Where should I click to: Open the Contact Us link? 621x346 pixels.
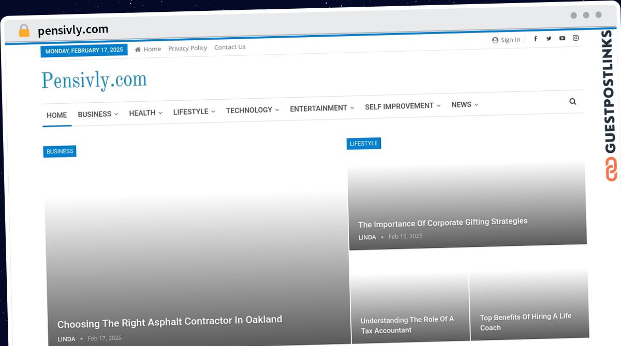230,47
